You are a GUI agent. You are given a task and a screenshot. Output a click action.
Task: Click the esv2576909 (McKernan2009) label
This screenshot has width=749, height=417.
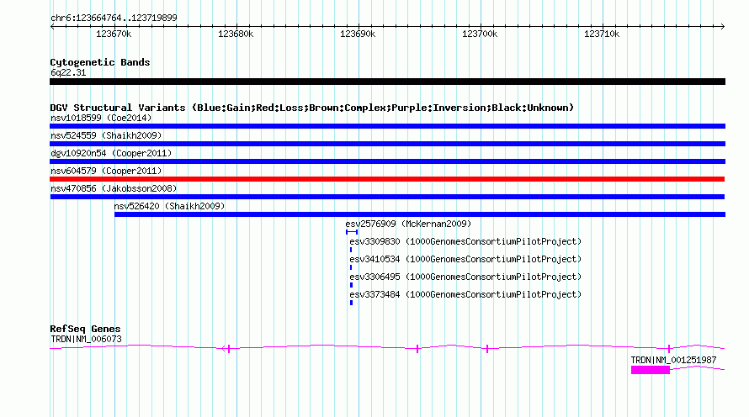(408, 224)
